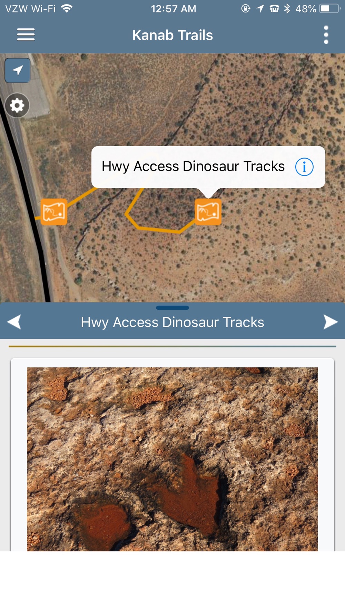345x613 pixels.
Task: Select the trail map marker near highway
Action: (54, 212)
